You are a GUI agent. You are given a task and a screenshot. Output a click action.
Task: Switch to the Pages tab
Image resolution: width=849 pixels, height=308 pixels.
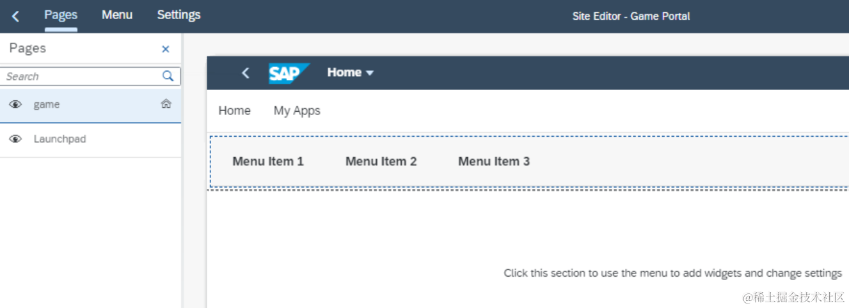(x=61, y=15)
